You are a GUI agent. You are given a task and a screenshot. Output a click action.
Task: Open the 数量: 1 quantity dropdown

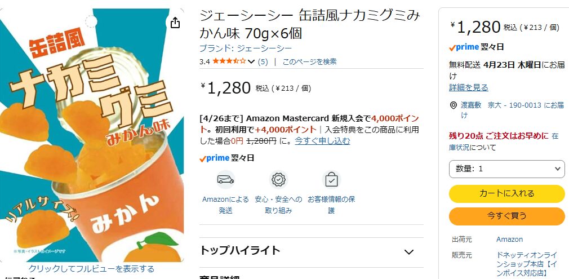coord(506,169)
